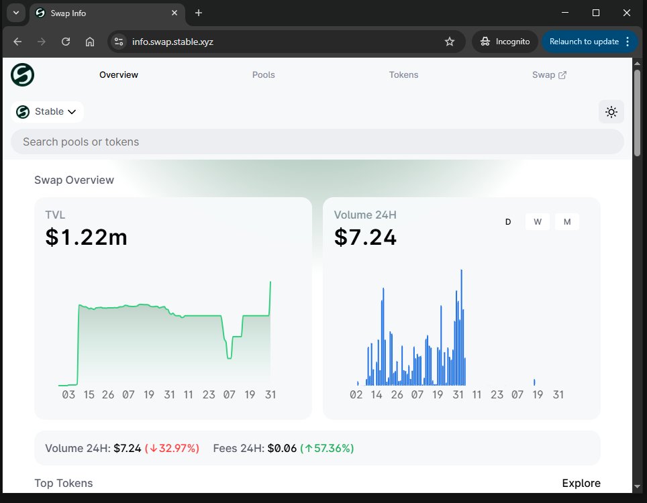Select the Swap Info browser tab
The height and width of the screenshot is (503, 647).
point(107,13)
